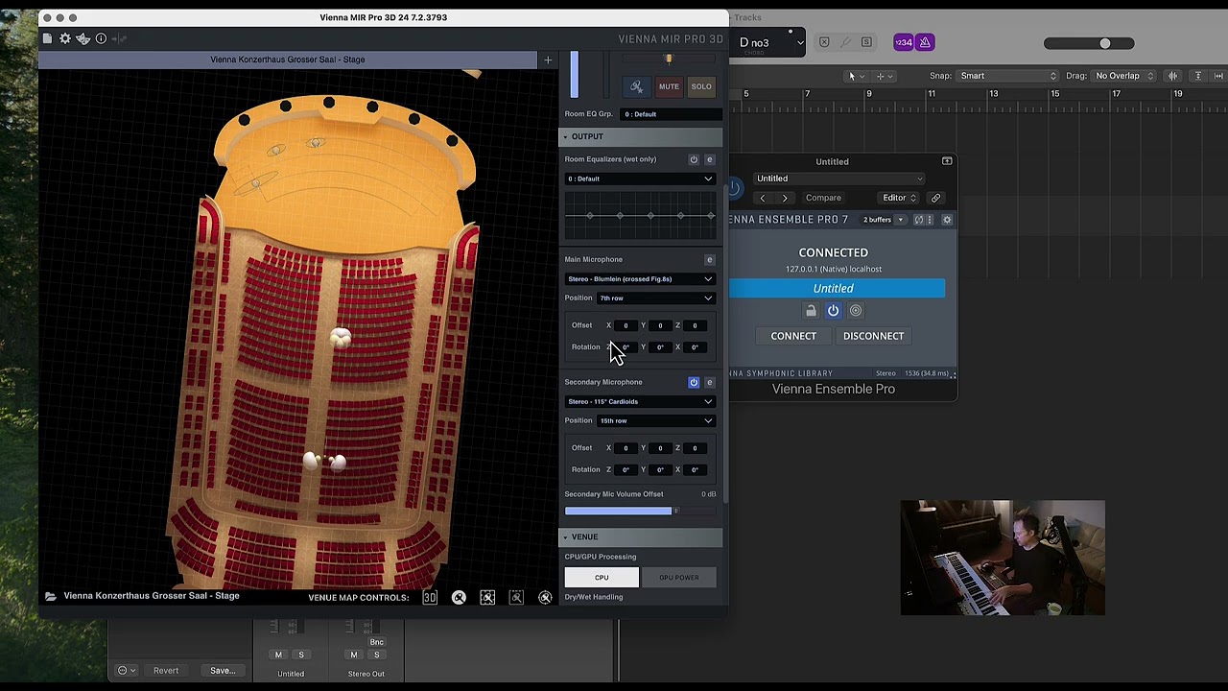Click the link icon in the Untitled plugin window

935,198
